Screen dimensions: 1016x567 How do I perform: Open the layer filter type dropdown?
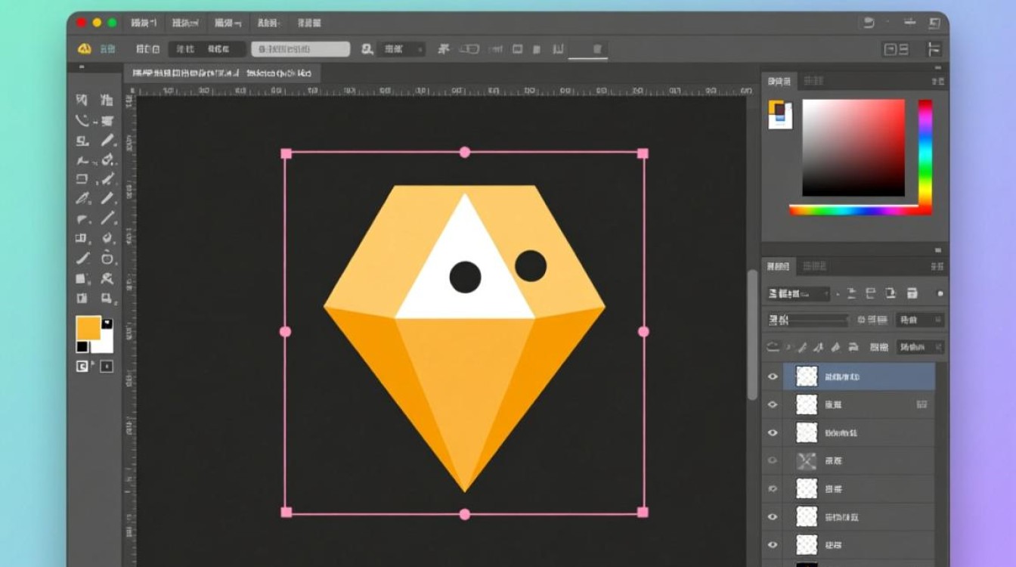click(x=798, y=293)
